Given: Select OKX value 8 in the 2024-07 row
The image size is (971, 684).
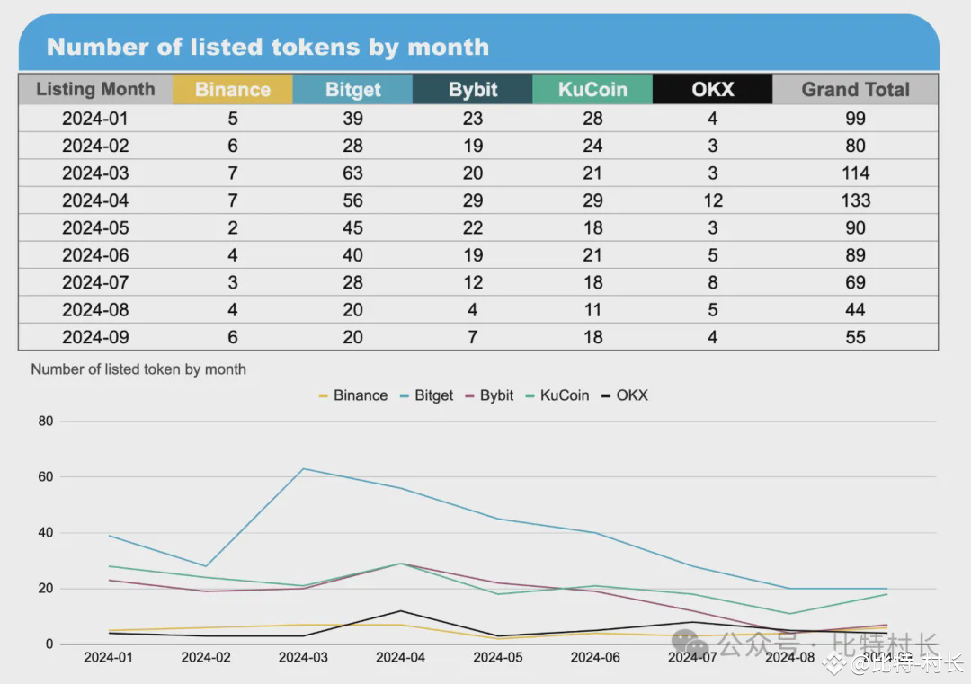Looking at the screenshot, I should 713,282.
